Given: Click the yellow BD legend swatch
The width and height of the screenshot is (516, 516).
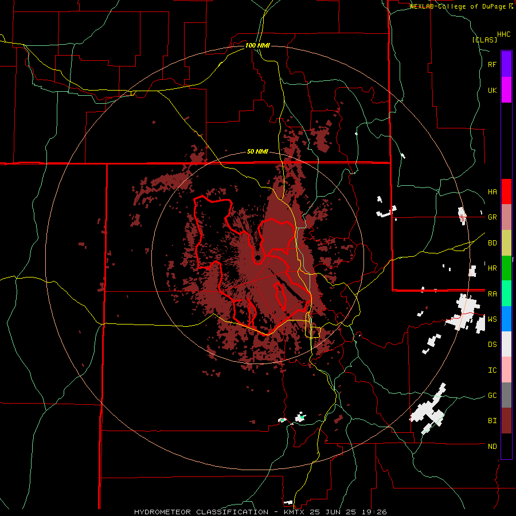Looking at the screenshot, I should tap(506, 243).
